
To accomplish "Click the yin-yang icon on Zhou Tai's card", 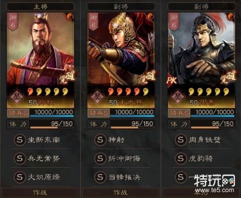I will 231,17.
